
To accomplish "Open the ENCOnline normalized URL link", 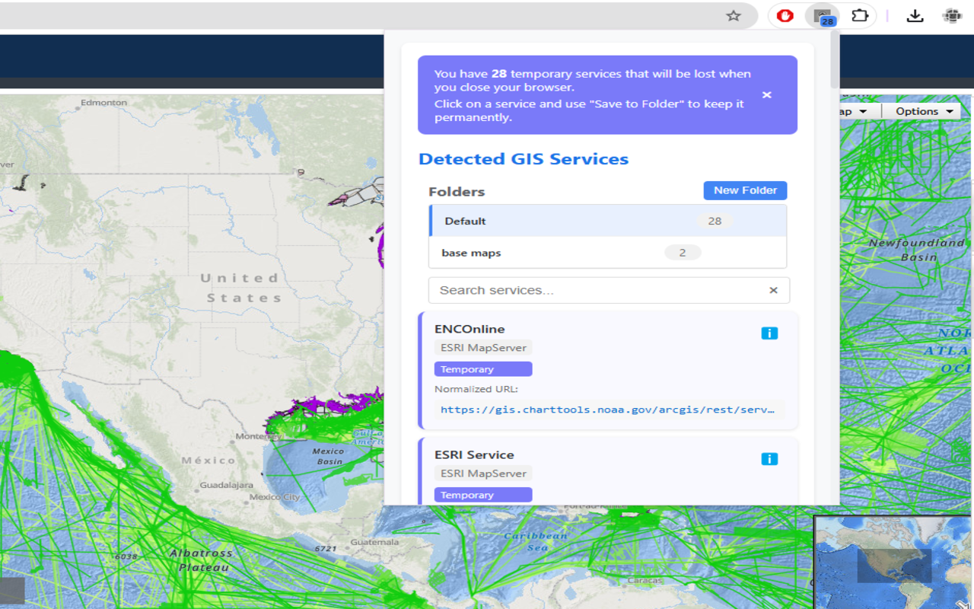I will (x=608, y=410).
